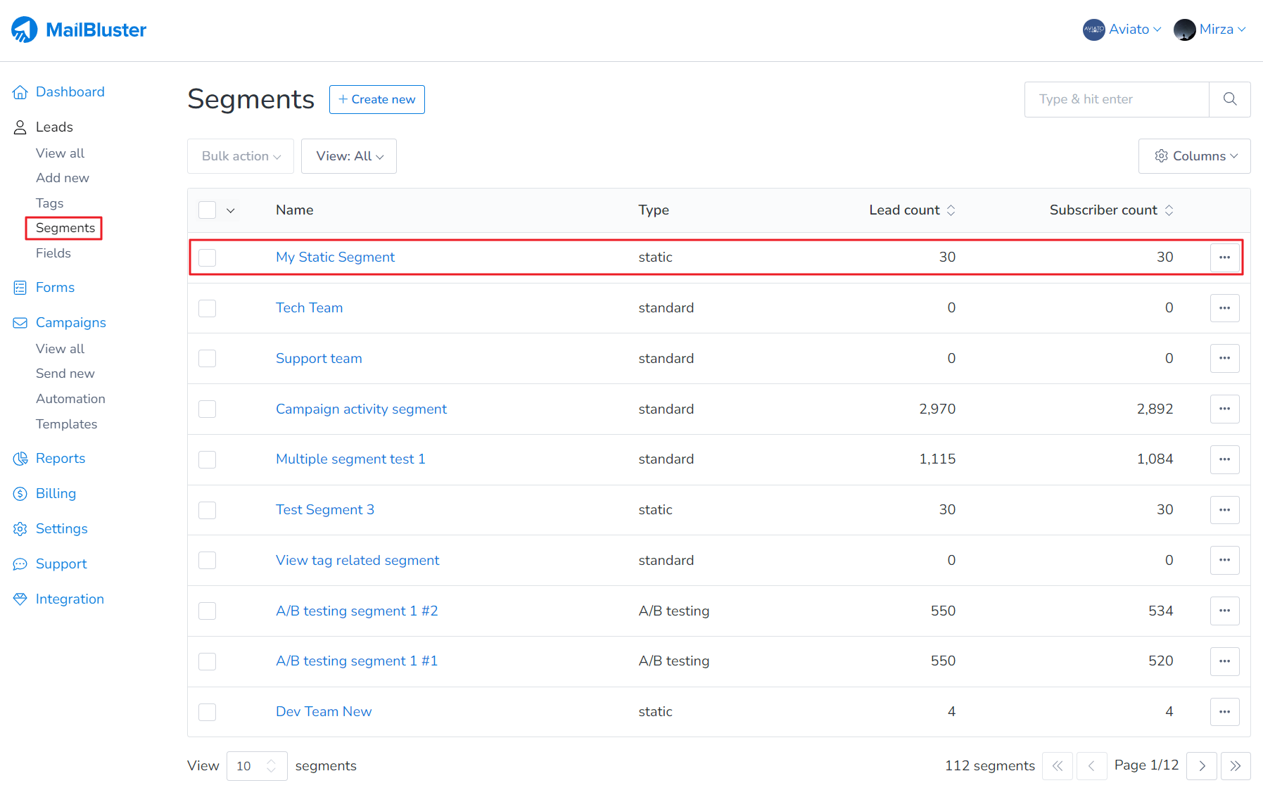Toggle the select-all checkbox in table header
The height and width of the screenshot is (790, 1263).
pos(207,210)
